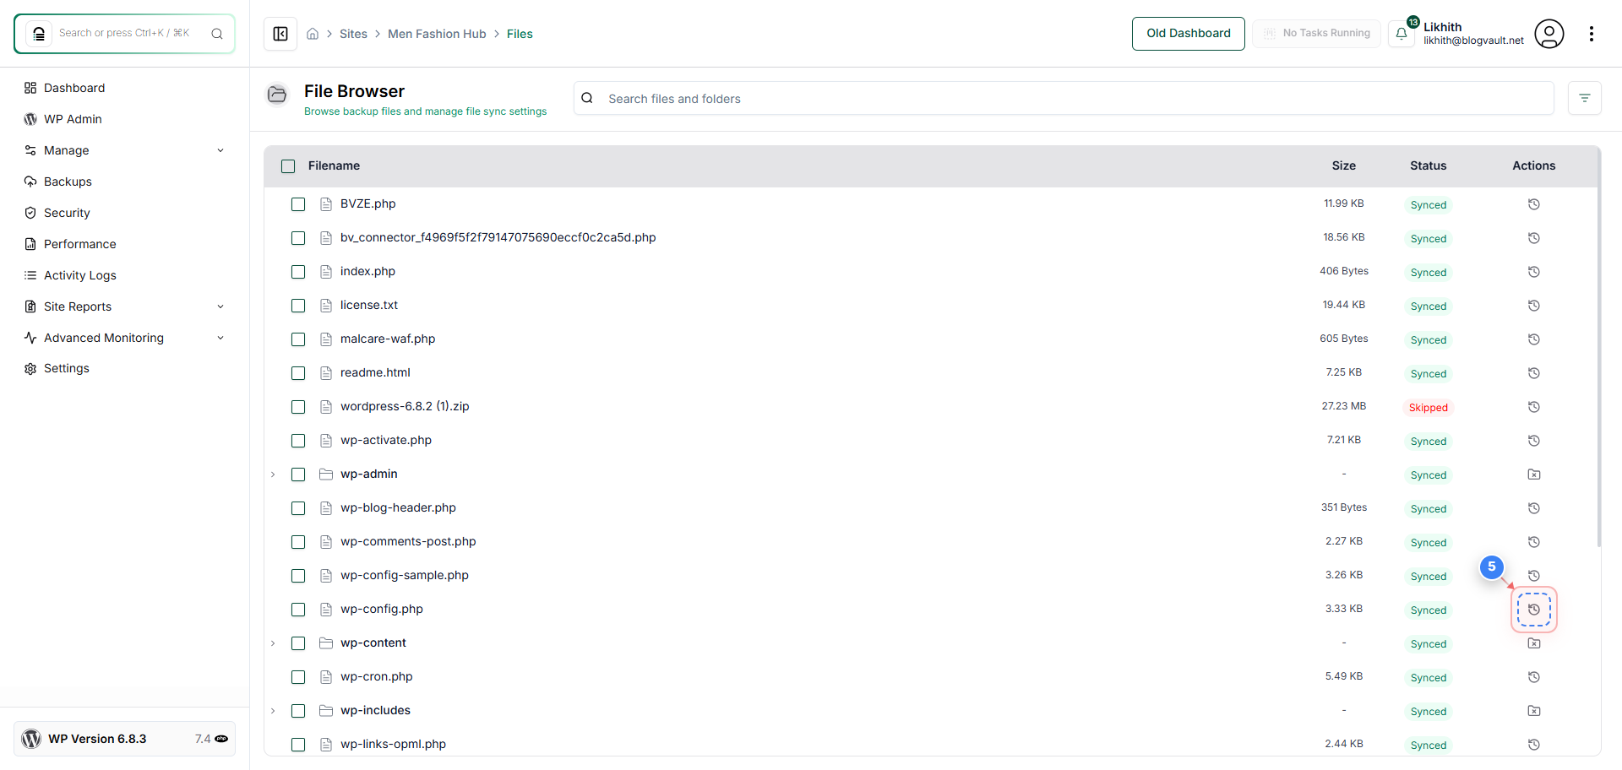Click the highlighted restore icon for wp-config.php
This screenshot has height=770, width=1622.
[x=1534, y=609]
